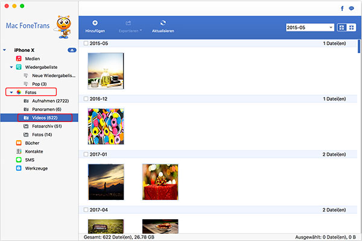
Task: Open the Neue Wiedergabeliste playlist entry
Action: [54, 76]
